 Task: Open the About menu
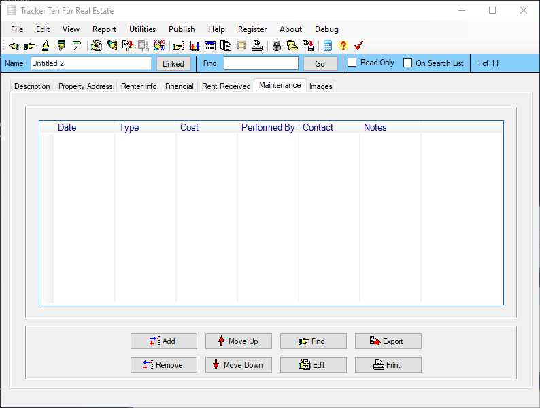click(x=290, y=29)
